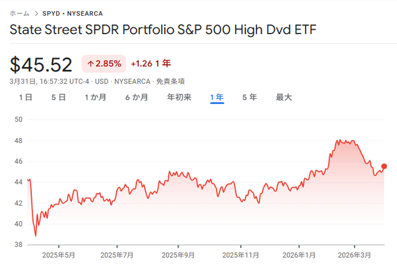Open the SPYD • NYSEARCA breadcrumb

point(72,14)
